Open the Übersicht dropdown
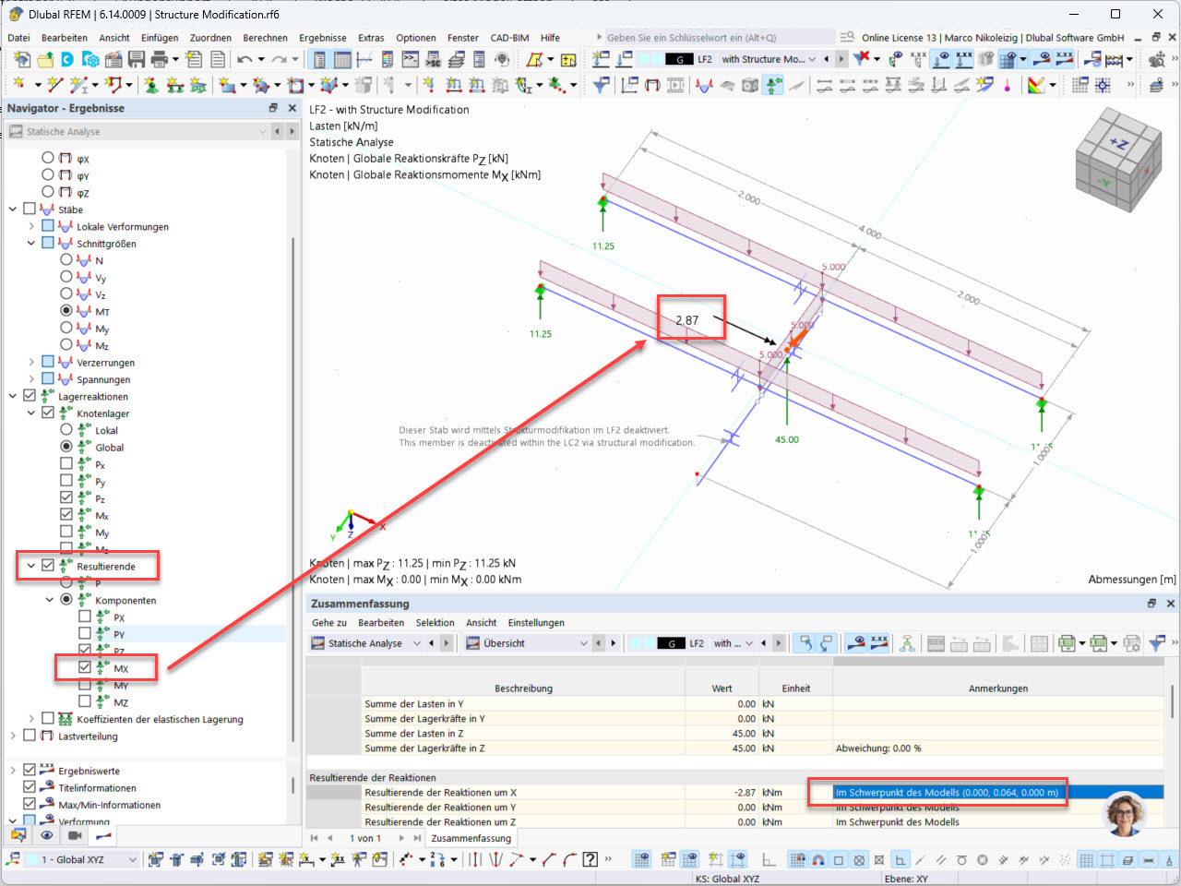Image resolution: width=1181 pixels, height=886 pixels. click(583, 643)
